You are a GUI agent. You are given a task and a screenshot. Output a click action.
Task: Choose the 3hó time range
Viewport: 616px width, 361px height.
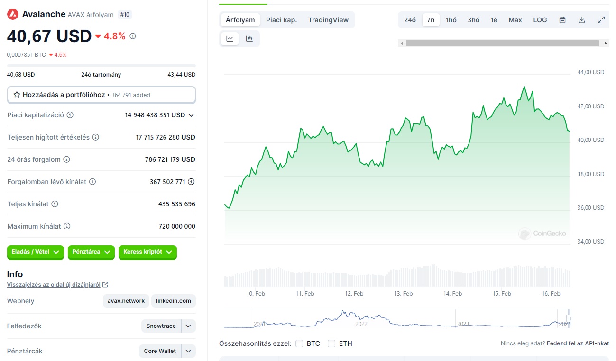474,20
